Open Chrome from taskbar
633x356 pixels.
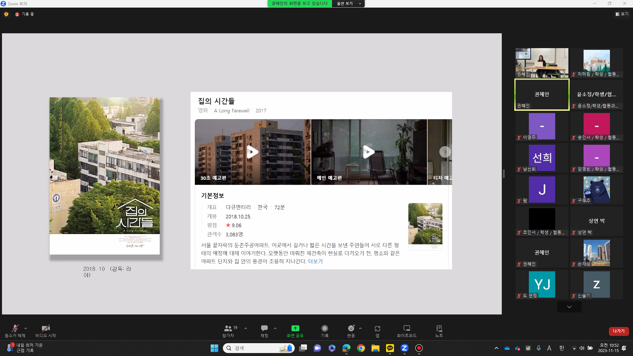click(x=361, y=348)
